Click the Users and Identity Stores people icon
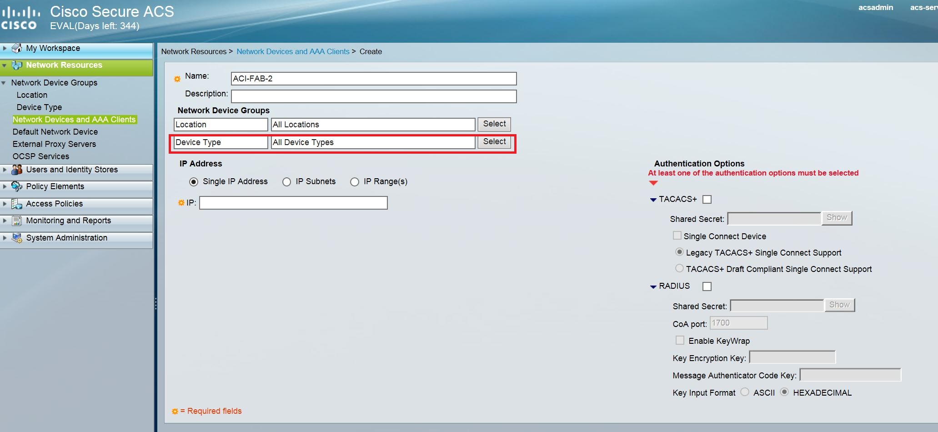Image resolution: width=938 pixels, height=432 pixels. pos(17,169)
